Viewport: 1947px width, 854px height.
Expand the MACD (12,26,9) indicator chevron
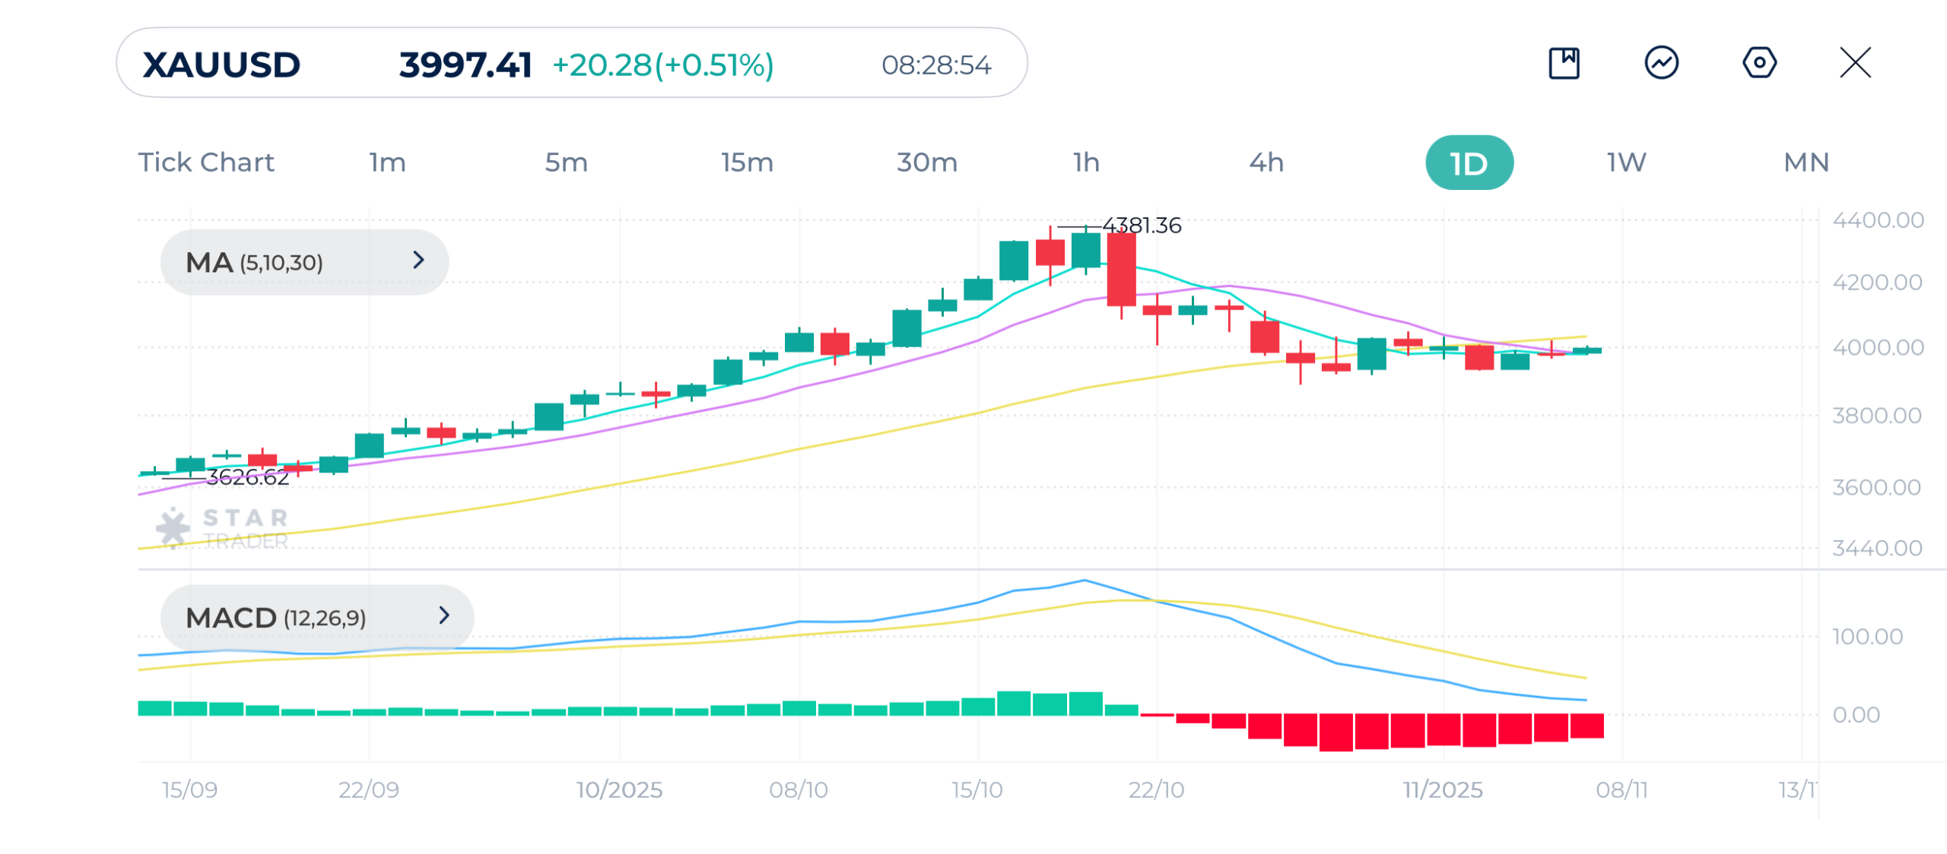pyautogui.click(x=444, y=615)
